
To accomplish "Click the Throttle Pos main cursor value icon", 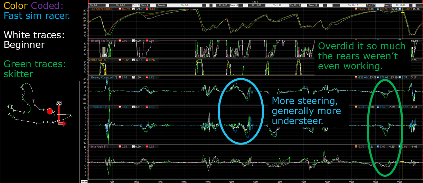I will tap(120, 41).
